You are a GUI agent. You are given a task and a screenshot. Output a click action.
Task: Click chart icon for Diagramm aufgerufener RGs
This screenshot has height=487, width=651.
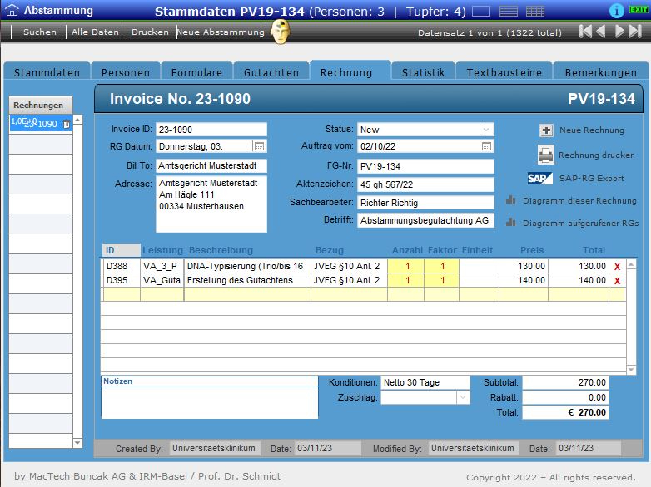pyautogui.click(x=510, y=223)
